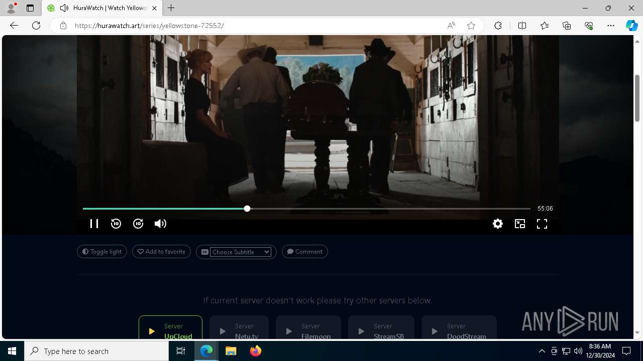Mute tab via speaker icon
The image size is (643, 361).
pyautogui.click(x=64, y=8)
